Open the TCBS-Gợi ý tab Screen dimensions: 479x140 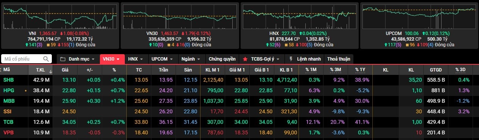[262, 59]
